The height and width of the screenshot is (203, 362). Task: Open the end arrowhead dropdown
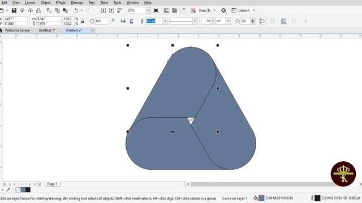pyautogui.click(x=228, y=21)
